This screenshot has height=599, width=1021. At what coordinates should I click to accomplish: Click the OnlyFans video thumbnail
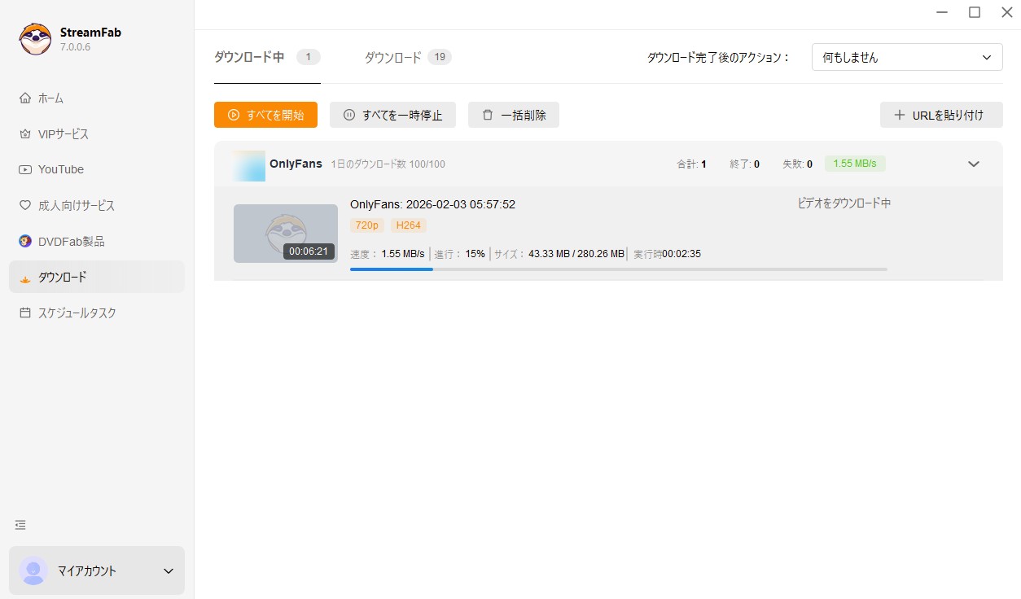coord(285,233)
